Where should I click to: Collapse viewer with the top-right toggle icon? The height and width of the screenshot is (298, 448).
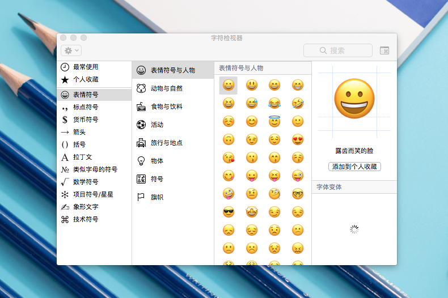pyautogui.click(x=384, y=50)
